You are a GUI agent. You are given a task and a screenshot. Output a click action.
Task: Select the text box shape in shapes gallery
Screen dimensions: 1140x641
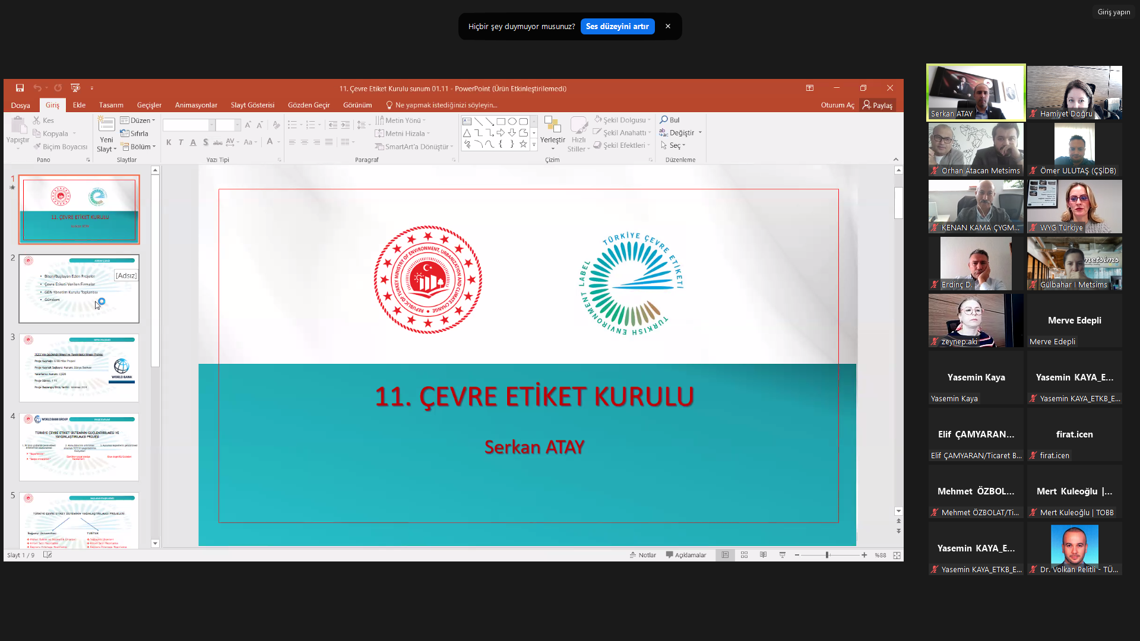pyautogui.click(x=467, y=121)
